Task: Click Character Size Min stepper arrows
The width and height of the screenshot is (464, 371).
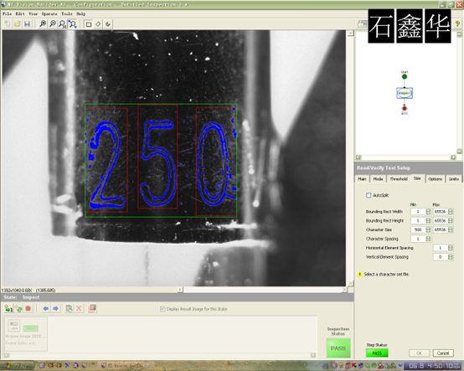Action: (428, 229)
